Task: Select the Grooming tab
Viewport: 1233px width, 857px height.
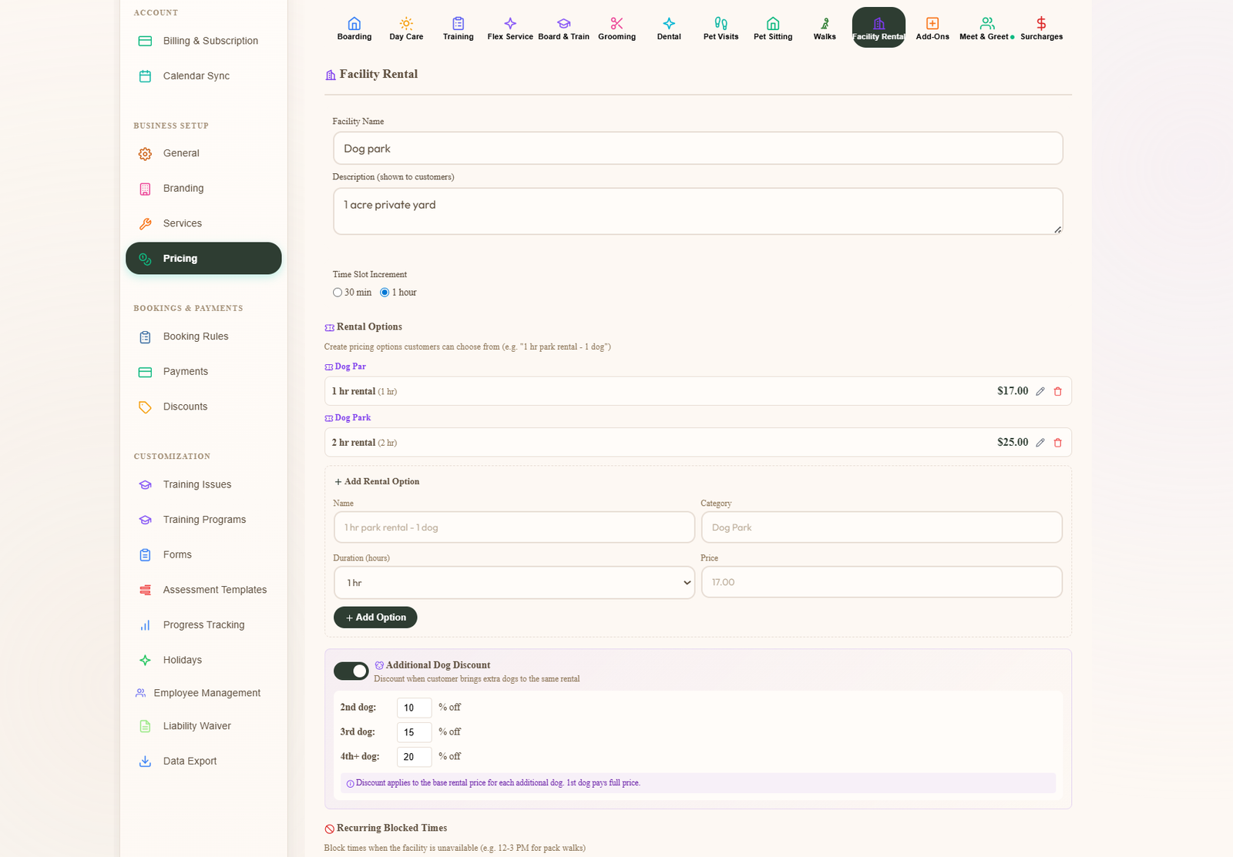Action: pyautogui.click(x=616, y=28)
